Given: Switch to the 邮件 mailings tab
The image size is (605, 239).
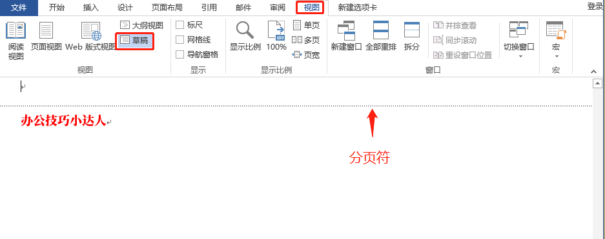Looking at the screenshot, I should coord(243,8).
